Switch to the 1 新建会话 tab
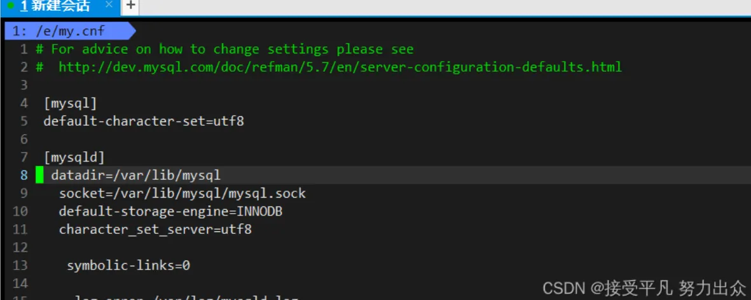This screenshot has height=300, width=751. (55, 6)
